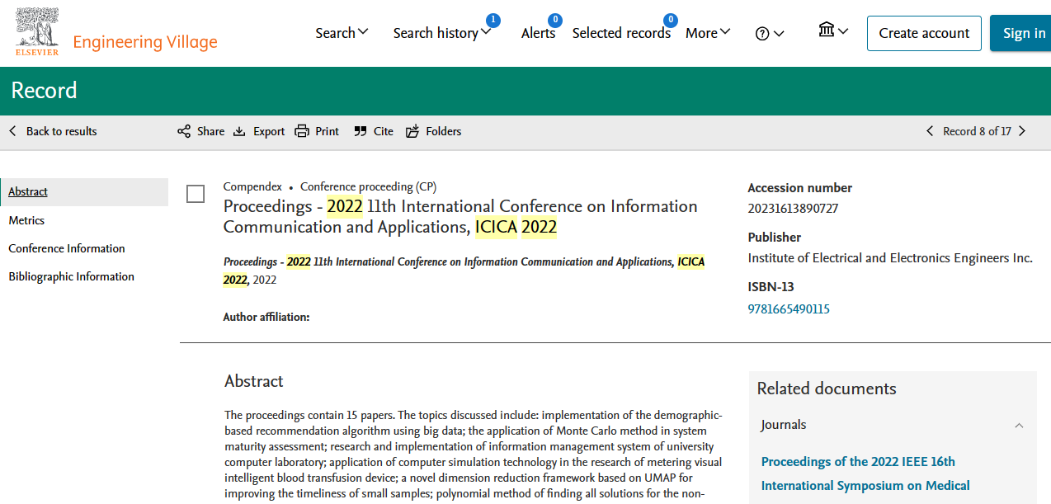Click the Elsevier tree logo
This screenshot has width=1051, height=504.
tap(37, 31)
